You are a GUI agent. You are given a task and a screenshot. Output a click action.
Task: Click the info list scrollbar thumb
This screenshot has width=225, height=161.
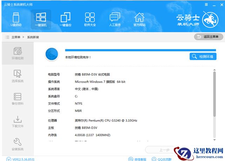(x=214, y=94)
